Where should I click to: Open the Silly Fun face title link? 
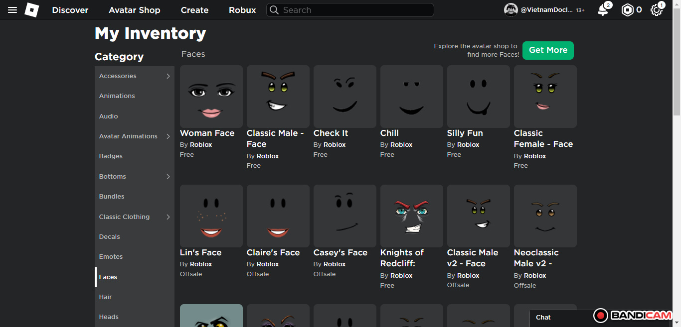(x=465, y=133)
